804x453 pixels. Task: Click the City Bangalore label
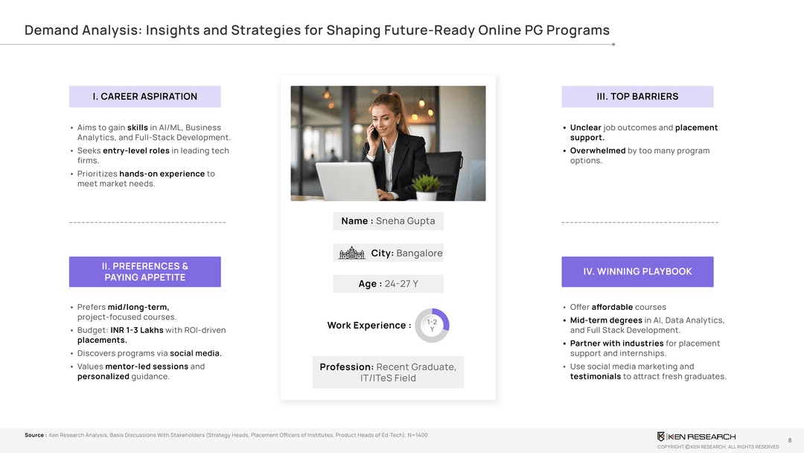pos(406,253)
